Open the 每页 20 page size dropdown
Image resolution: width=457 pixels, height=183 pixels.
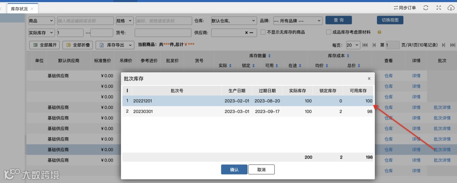(x=353, y=45)
